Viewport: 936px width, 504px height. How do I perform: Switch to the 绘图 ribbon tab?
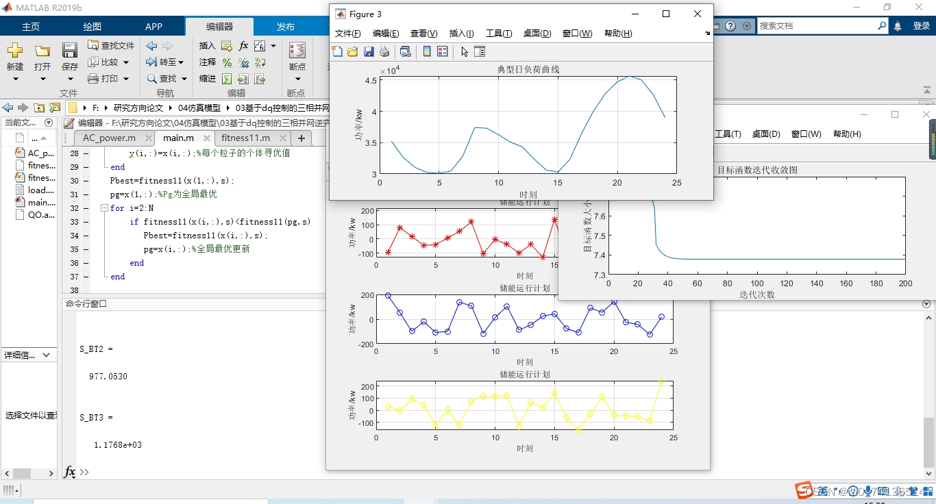[x=93, y=27]
